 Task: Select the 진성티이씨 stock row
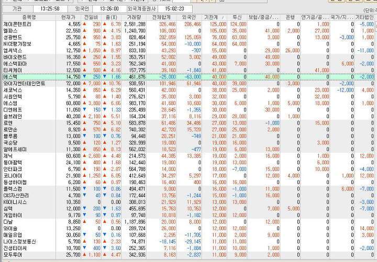(x=188, y=248)
